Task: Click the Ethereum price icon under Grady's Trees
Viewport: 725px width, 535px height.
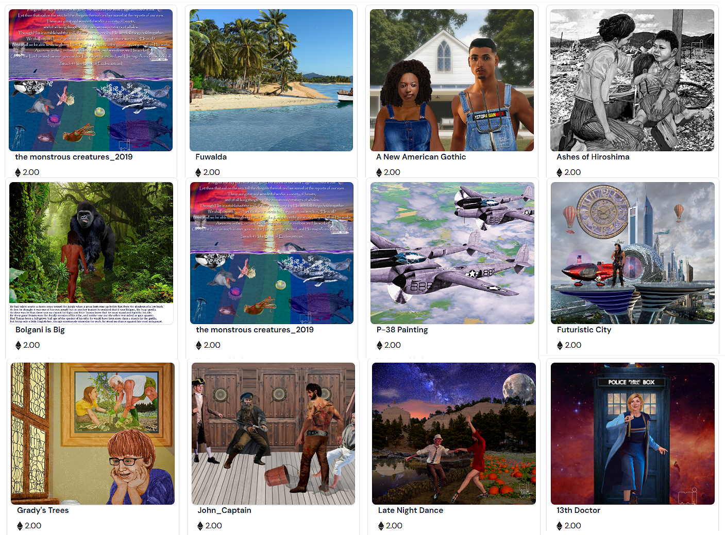Action: tap(20, 526)
